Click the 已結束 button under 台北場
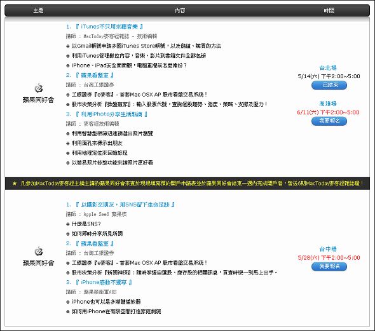Viewport: 375px width, 331px height. tap(329, 85)
